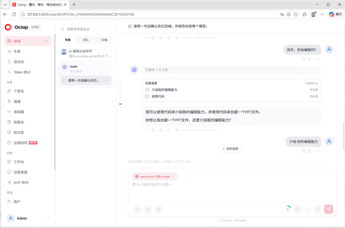Screen dimensions: 345x228
Task: Edit the message '另外，你会编程吗?'
Action: pos(310,59)
